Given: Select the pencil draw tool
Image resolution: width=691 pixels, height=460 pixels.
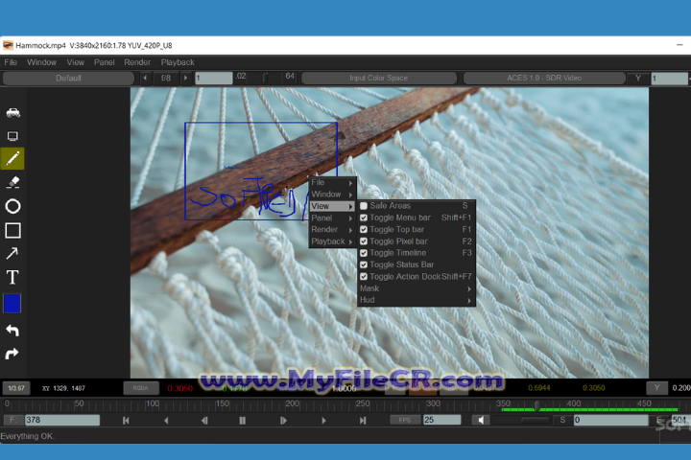Looking at the screenshot, I should click(x=12, y=159).
